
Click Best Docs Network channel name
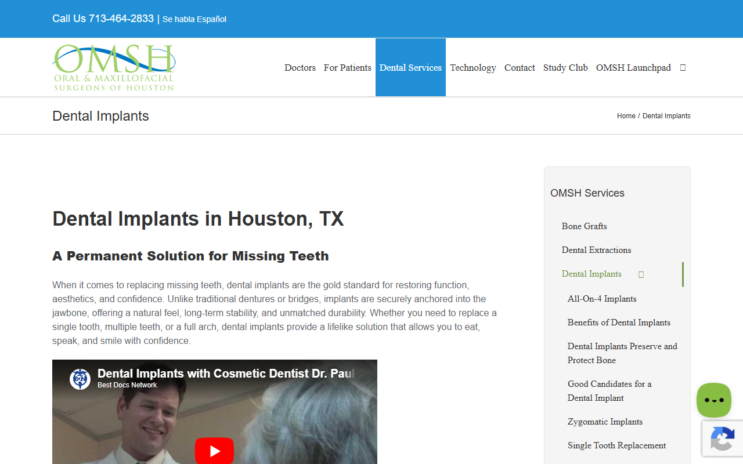[127, 385]
